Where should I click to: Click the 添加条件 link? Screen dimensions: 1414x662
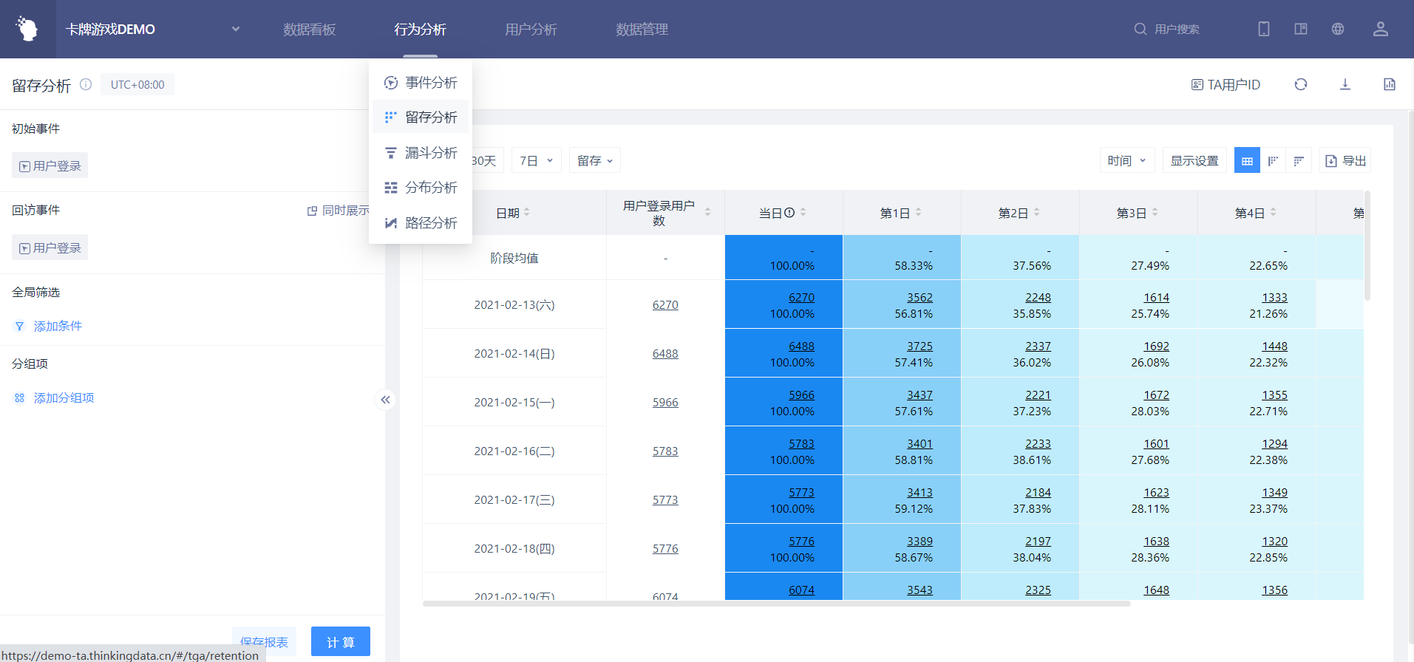[58, 327]
